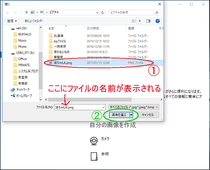
Task: Click the カメラ webcam icon
Action: pos(94,141)
